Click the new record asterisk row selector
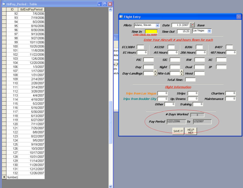Viewport: 243px width, 188px height. click(4, 177)
